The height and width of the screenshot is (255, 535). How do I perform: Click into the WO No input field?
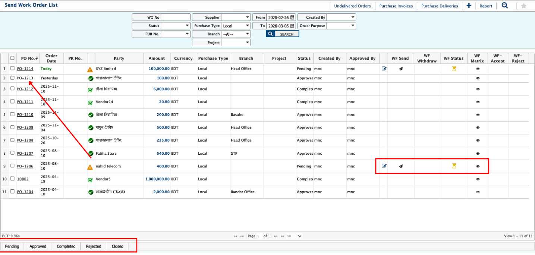coord(176,18)
